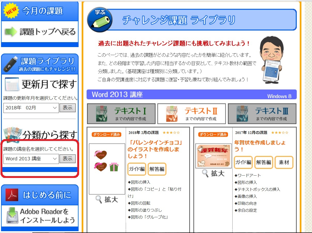Open ガイド編 for Valentine chocolate task
The width and height of the screenshot is (312, 233).
137,169
